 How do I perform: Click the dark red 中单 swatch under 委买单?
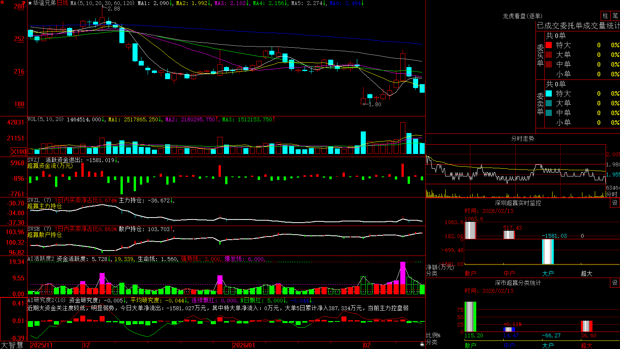point(549,64)
